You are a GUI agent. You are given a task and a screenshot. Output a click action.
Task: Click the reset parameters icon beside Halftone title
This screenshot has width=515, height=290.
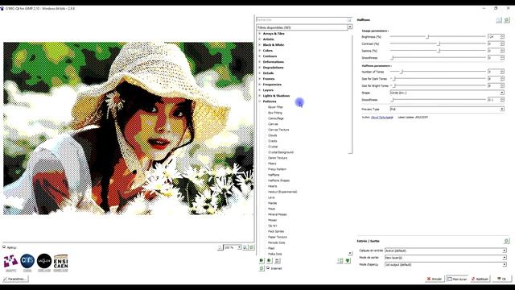[x=507, y=20]
